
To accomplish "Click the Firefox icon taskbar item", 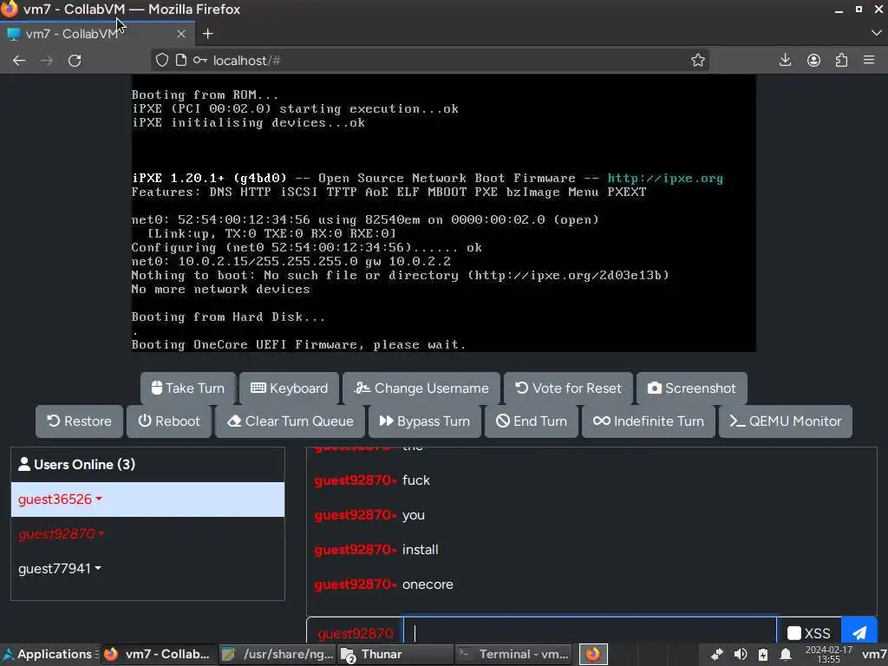I will (593, 654).
